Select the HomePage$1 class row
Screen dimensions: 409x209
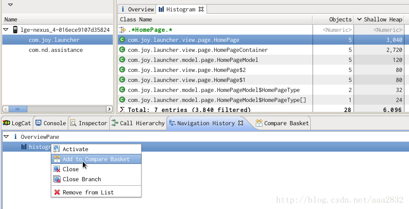pyautogui.click(x=263, y=80)
